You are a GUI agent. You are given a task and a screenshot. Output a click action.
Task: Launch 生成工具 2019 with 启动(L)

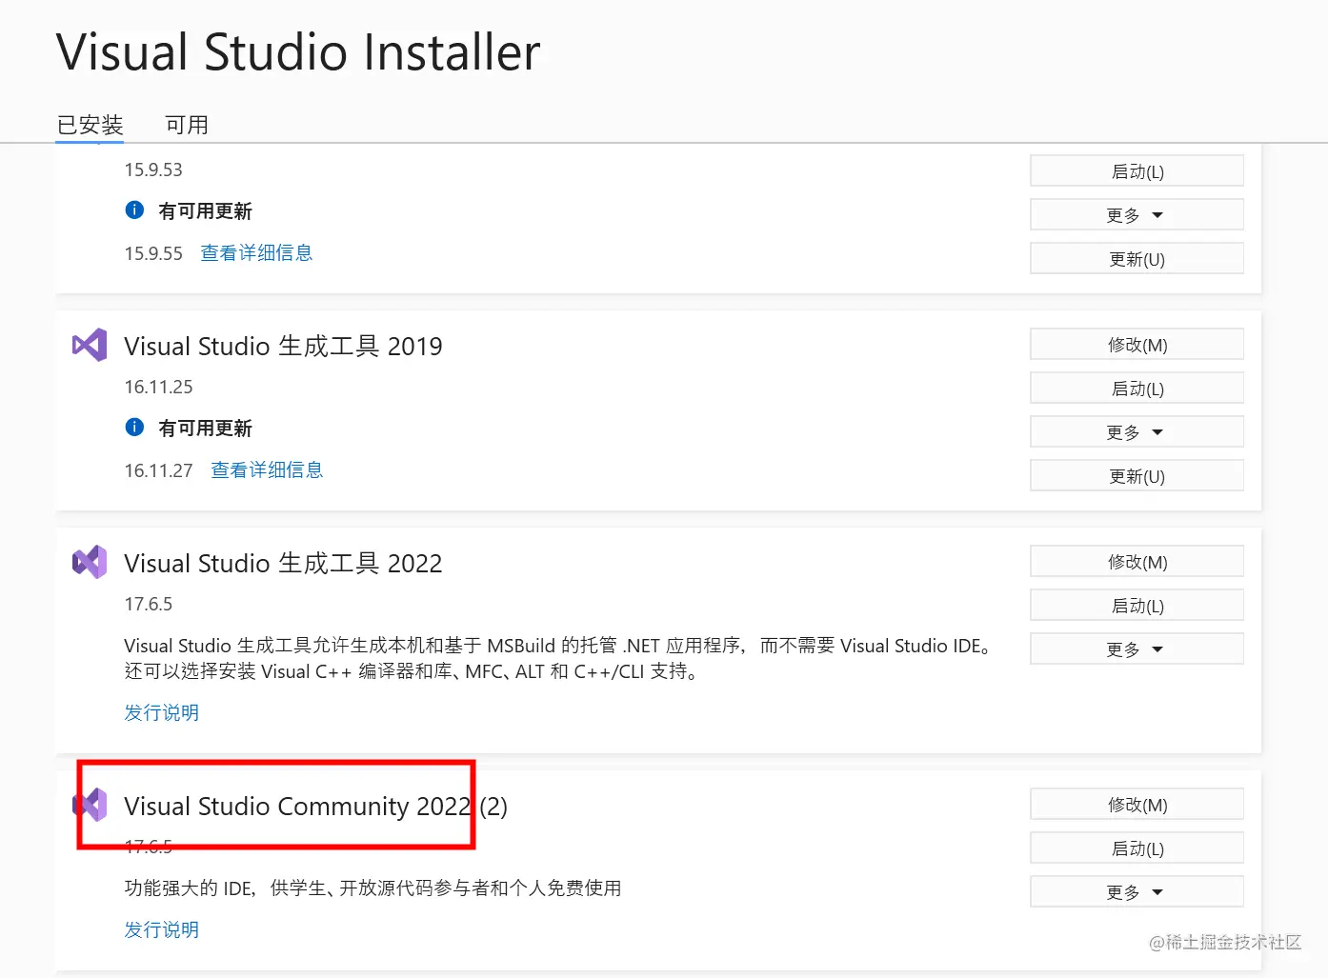[1137, 389]
